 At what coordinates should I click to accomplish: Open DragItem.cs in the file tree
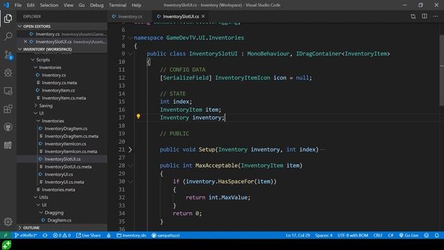click(x=59, y=220)
